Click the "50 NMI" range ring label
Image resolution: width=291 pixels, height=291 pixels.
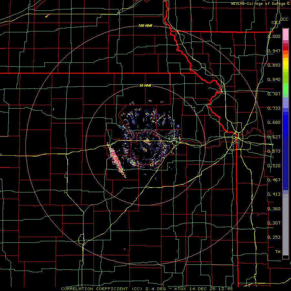145,85
